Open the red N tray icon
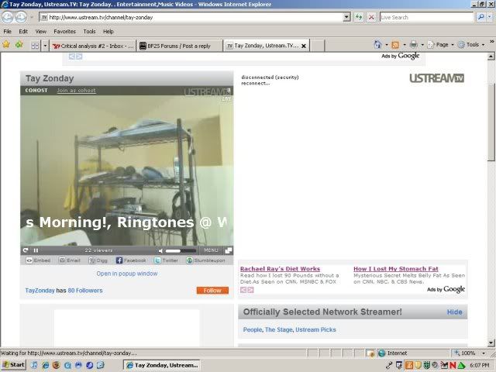The image size is (496, 372). tap(453, 366)
